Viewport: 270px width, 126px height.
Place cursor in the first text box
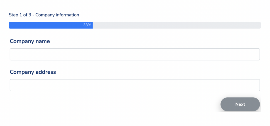pos(135,54)
